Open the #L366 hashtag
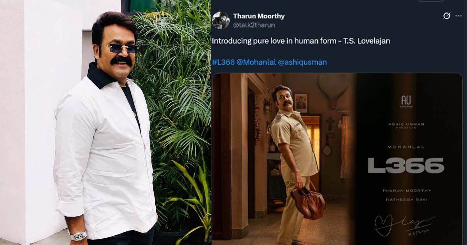Image resolution: width=467 pixels, height=245 pixels. coord(223,62)
